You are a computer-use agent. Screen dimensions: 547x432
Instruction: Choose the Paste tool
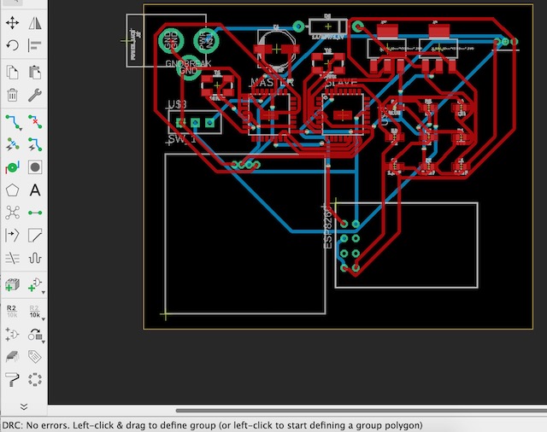click(x=35, y=72)
